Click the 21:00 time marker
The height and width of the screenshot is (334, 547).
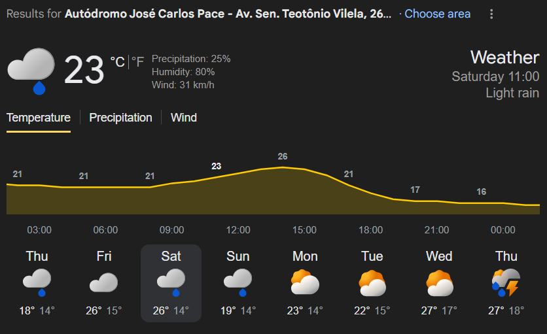pyautogui.click(x=436, y=230)
